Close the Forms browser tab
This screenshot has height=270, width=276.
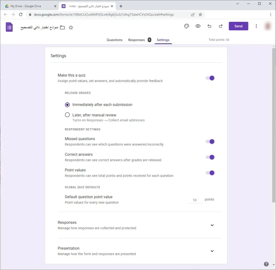click(x=112, y=6)
